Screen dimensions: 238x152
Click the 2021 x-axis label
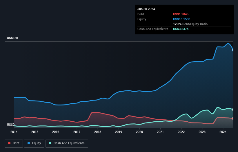coord(160,132)
